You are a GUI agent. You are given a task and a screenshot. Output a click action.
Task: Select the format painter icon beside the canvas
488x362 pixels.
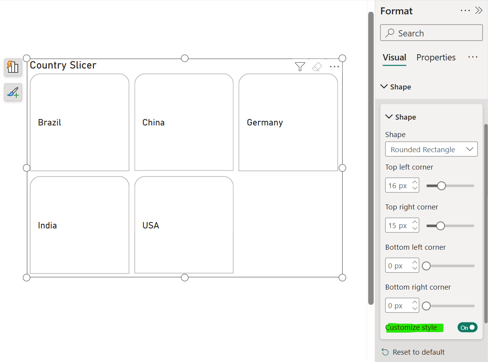[13, 93]
